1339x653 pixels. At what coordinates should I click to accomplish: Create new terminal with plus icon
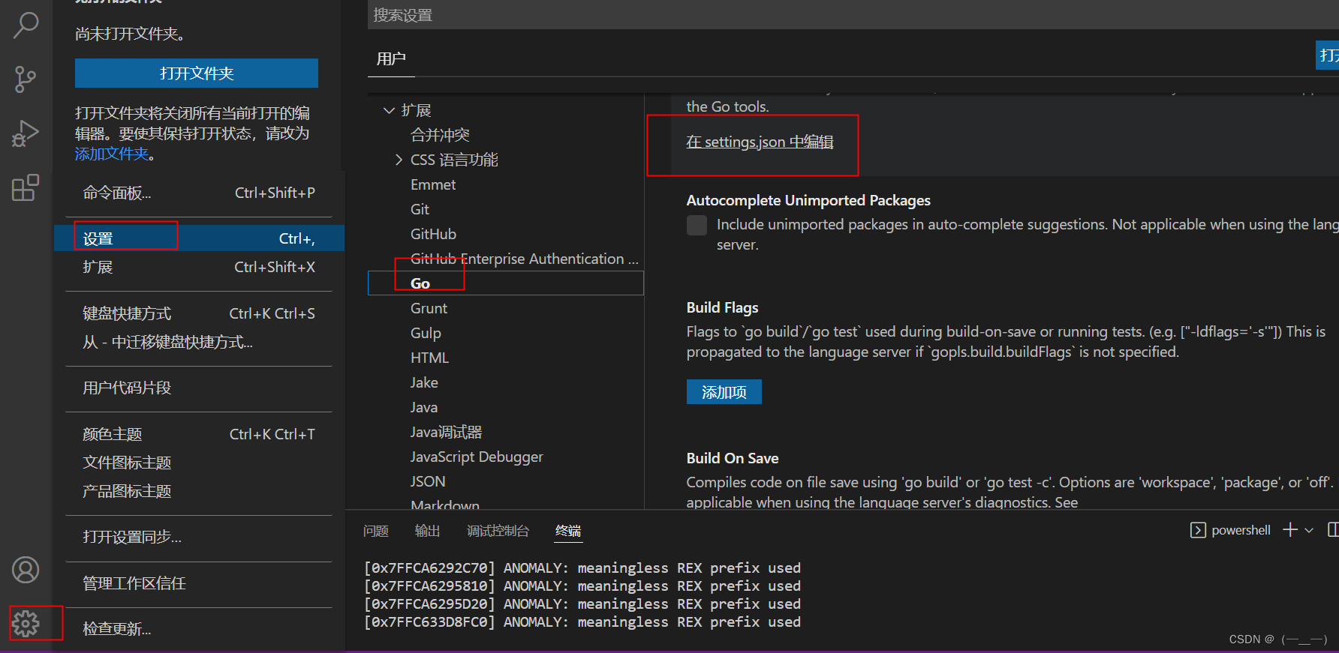(1290, 530)
